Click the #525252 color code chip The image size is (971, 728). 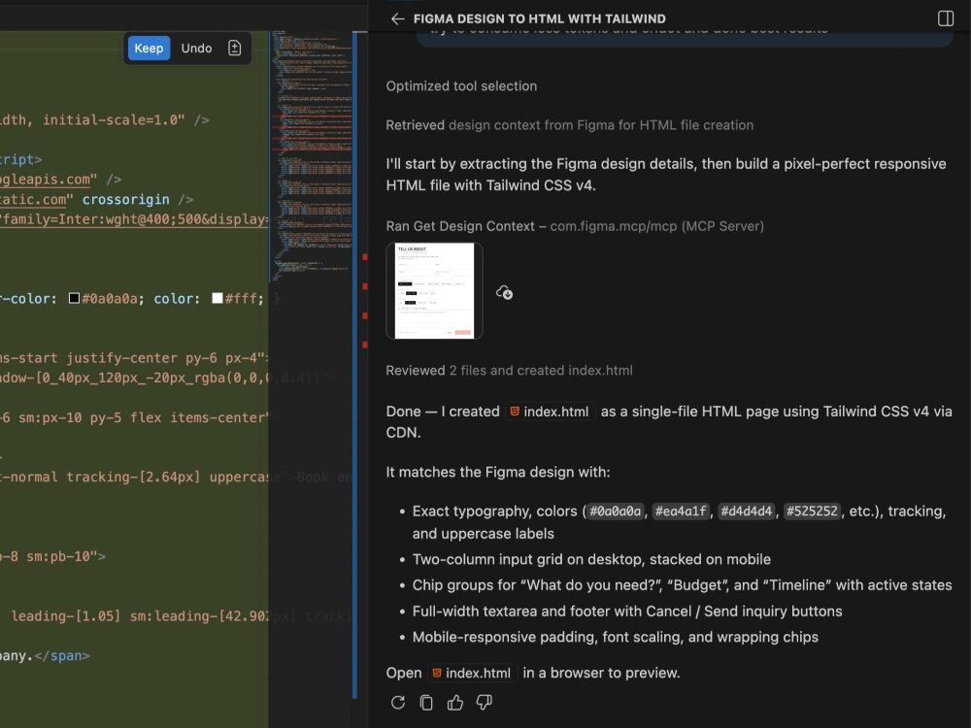point(812,512)
